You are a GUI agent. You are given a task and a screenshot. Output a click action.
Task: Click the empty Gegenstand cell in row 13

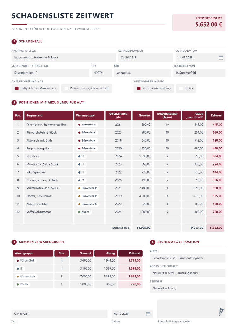(x=49, y=220)
